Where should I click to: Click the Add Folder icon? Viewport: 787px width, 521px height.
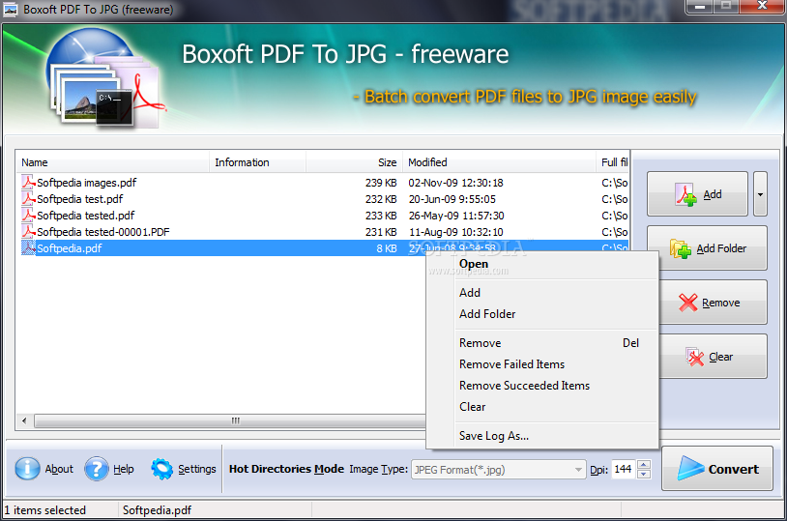tap(681, 248)
